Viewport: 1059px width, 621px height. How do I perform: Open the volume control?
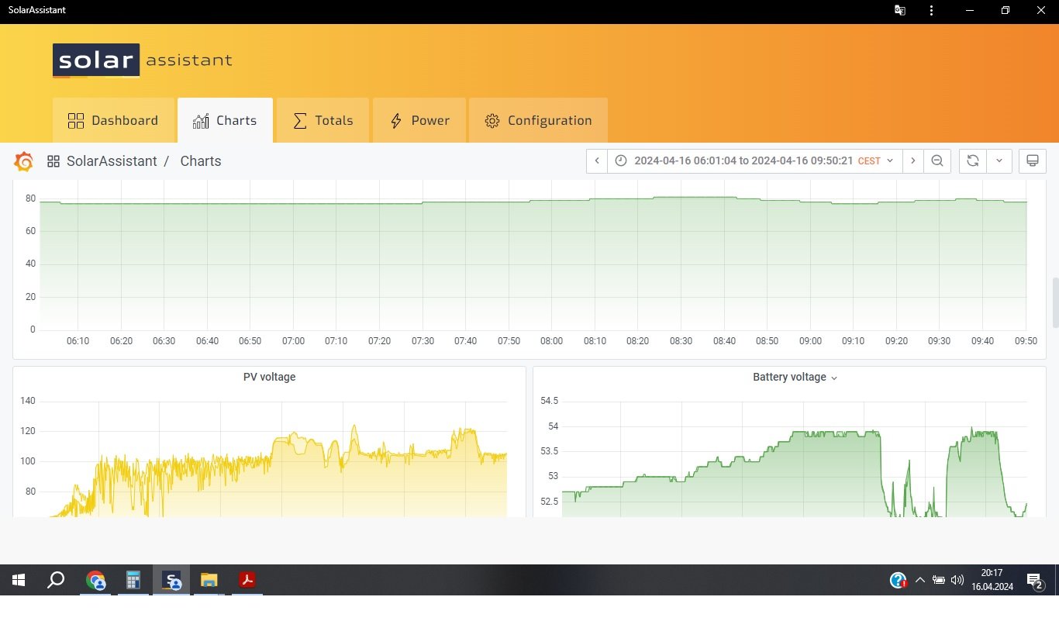pos(957,580)
